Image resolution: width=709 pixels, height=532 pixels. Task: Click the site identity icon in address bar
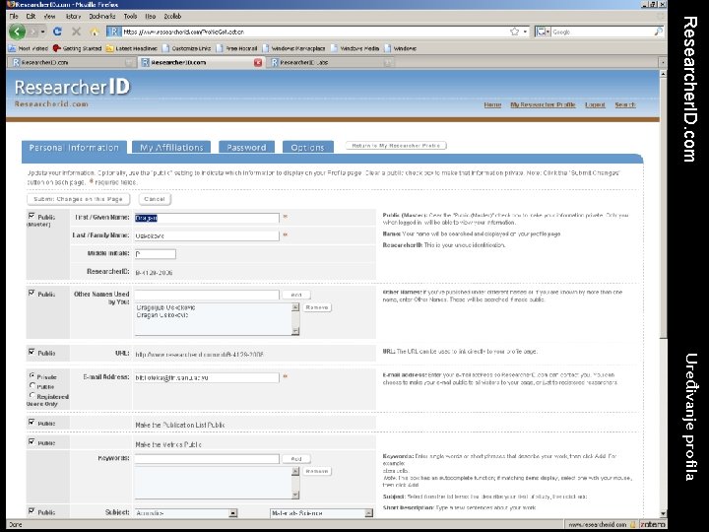pyautogui.click(x=114, y=32)
